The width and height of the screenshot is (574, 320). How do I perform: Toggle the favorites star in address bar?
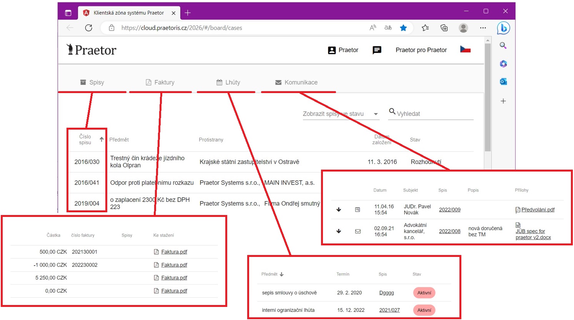coord(403,28)
